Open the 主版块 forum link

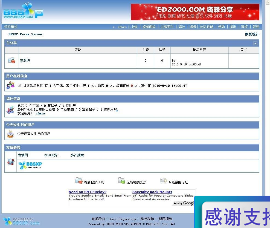pyautogui.click(x=25, y=60)
